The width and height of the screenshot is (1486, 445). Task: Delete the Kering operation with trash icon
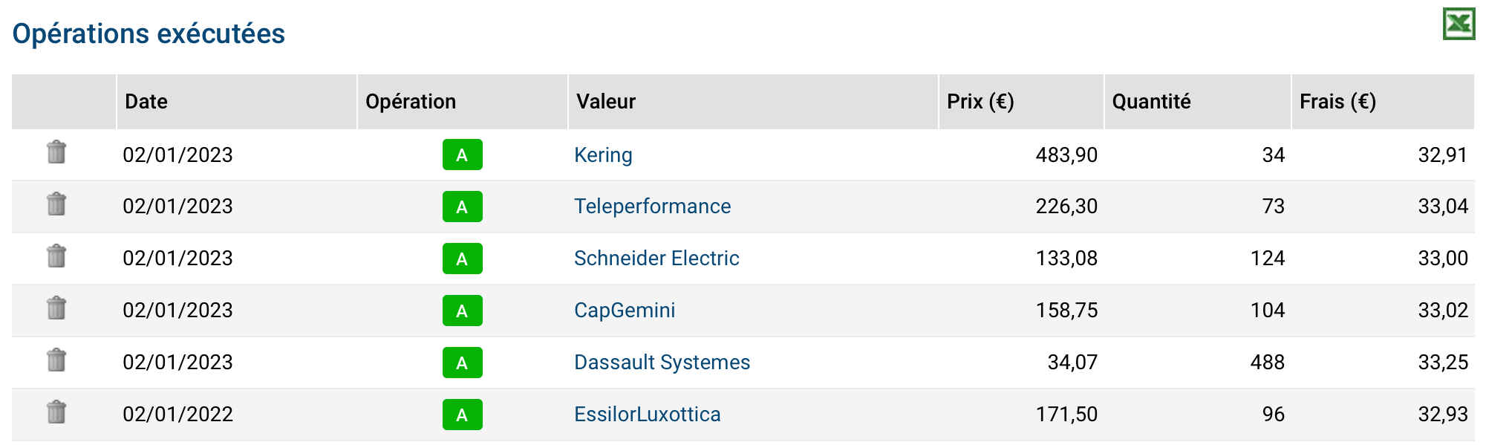click(56, 152)
